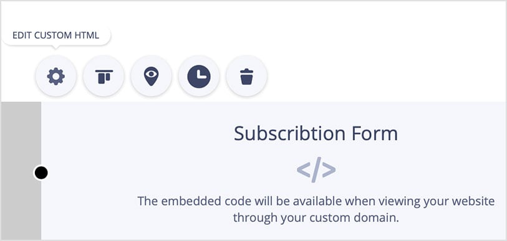Click the map-pin icon containing an eye
This screenshot has width=507, height=241.
tap(151, 76)
